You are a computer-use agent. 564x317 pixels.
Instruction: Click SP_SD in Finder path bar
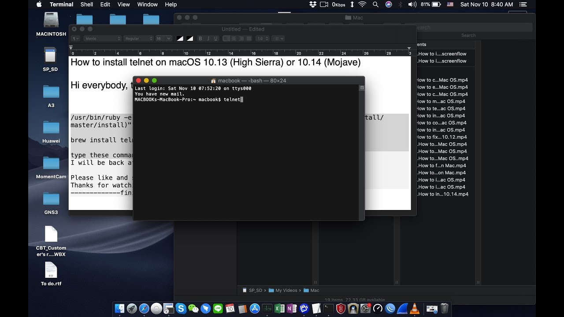click(252, 291)
